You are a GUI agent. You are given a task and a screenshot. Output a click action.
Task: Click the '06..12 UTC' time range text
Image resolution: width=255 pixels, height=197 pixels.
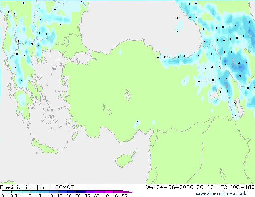point(212,187)
